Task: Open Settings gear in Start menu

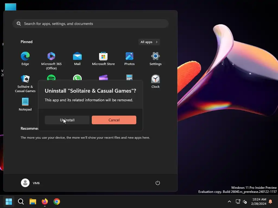Action: coord(156,59)
